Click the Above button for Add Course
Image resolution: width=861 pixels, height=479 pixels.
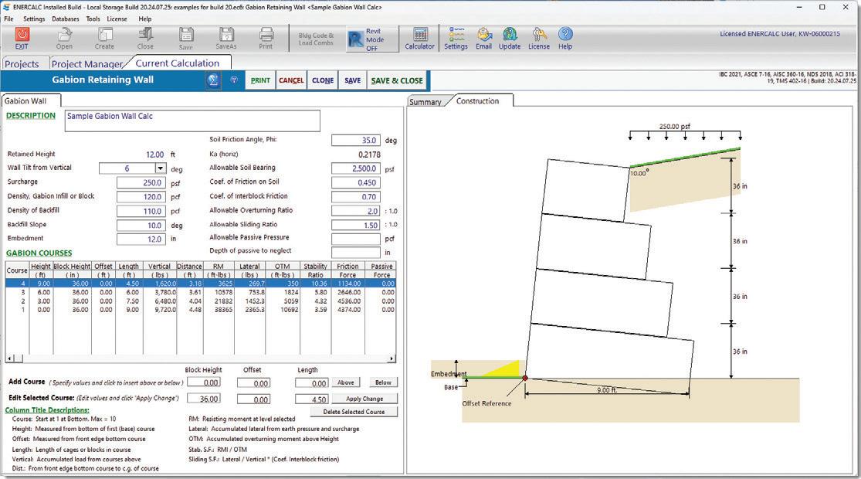346,382
